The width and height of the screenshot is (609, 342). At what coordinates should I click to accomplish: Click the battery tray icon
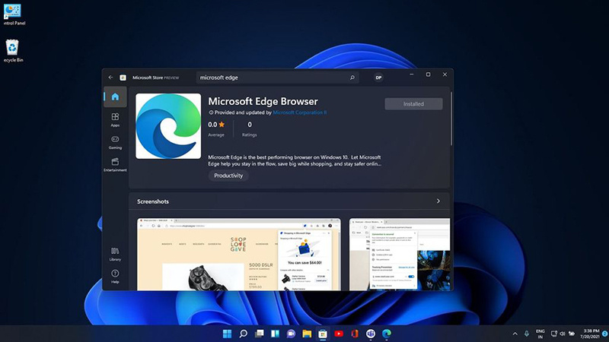point(572,334)
